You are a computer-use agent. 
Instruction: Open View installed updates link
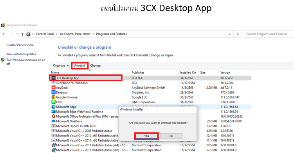[21, 54]
